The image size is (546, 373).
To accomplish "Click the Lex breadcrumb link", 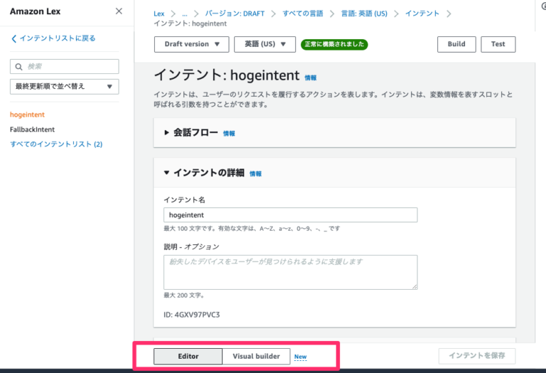I will pyautogui.click(x=159, y=14).
